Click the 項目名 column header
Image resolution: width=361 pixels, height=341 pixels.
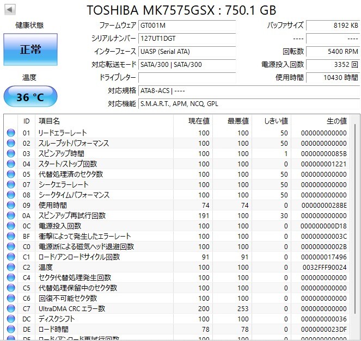tap(105, 121)
